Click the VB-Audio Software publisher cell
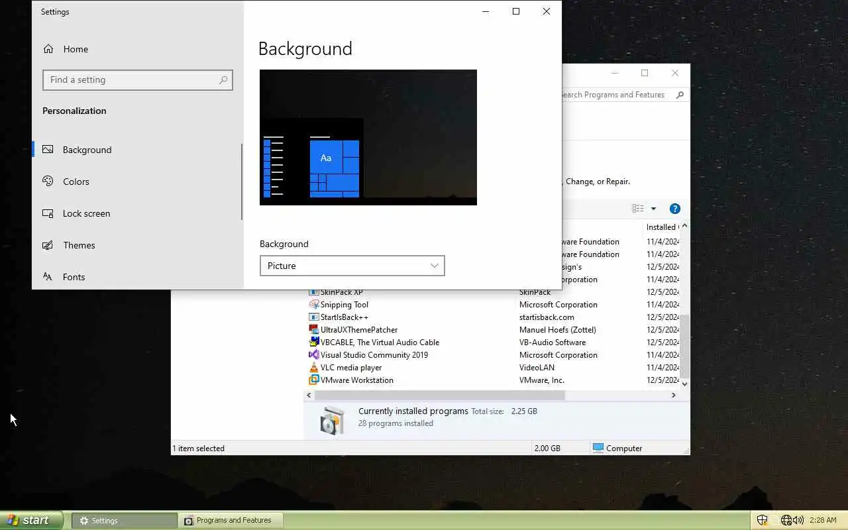The image size is (848, 530). (x=553, y=343)
